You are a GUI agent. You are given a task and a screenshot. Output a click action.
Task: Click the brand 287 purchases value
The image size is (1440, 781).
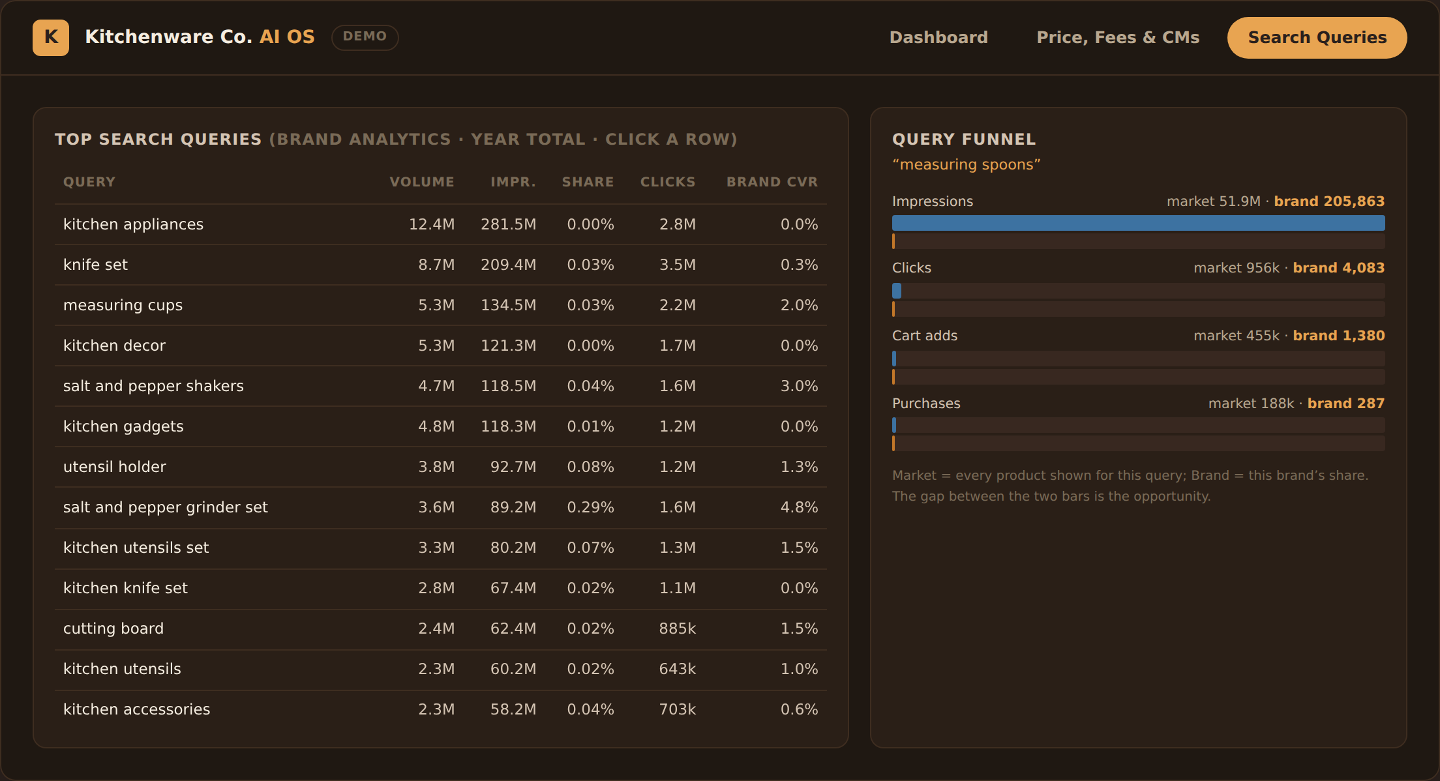pos(1346,404)
